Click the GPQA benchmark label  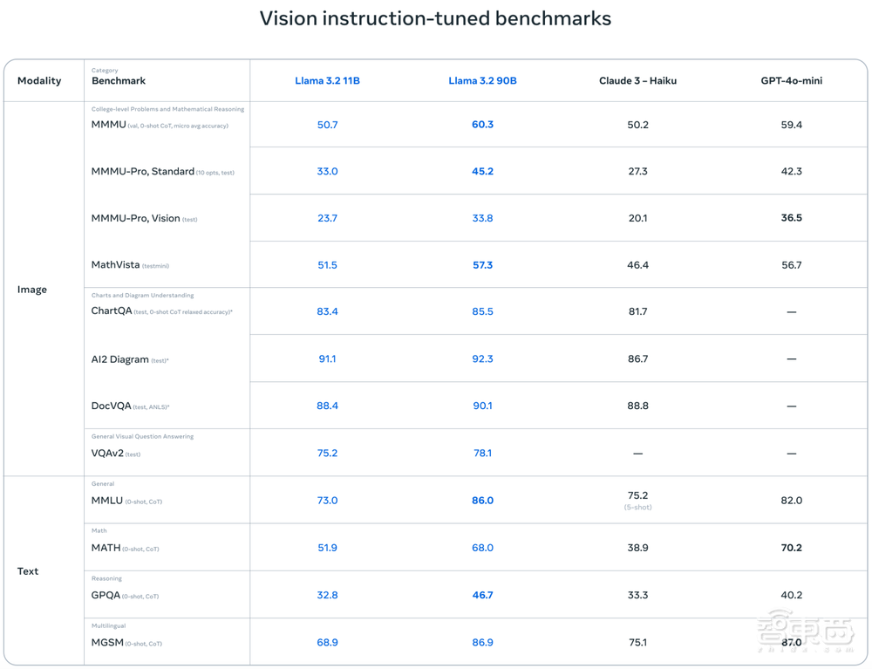pyautogui.click(x=106, y=596)
